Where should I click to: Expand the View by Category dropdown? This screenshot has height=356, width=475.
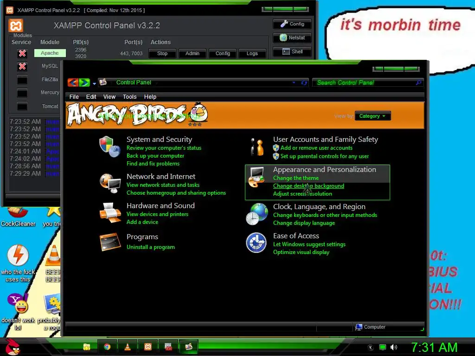click(x=372, y=116)
